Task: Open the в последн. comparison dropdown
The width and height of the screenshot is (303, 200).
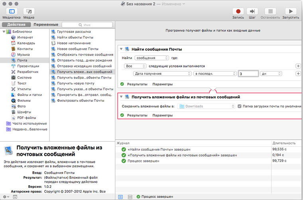Action: coord(215,73)
